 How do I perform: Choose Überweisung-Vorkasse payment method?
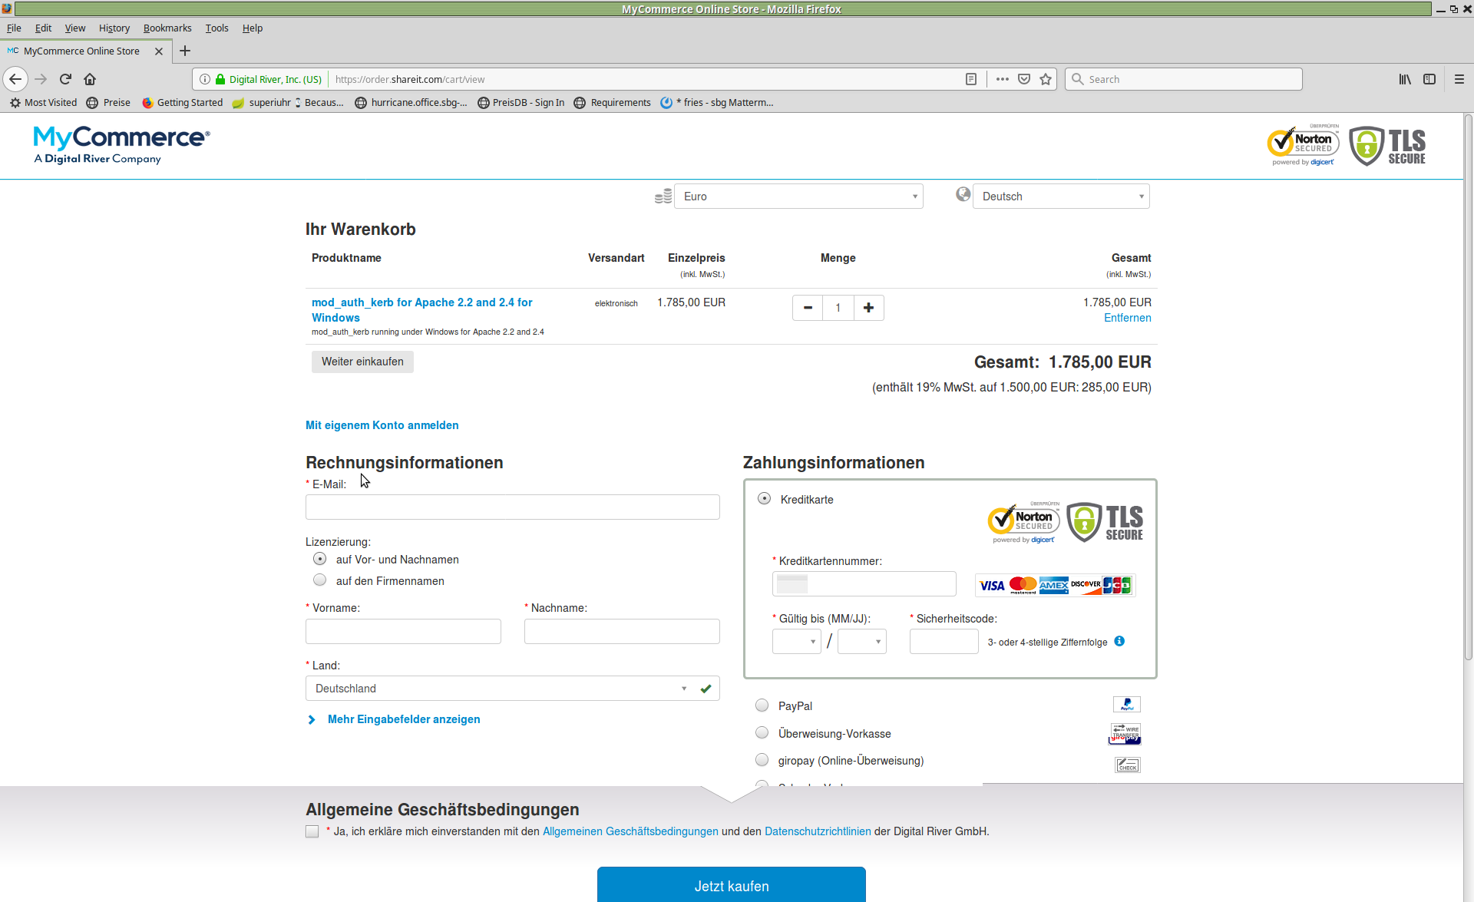(762, 733)
